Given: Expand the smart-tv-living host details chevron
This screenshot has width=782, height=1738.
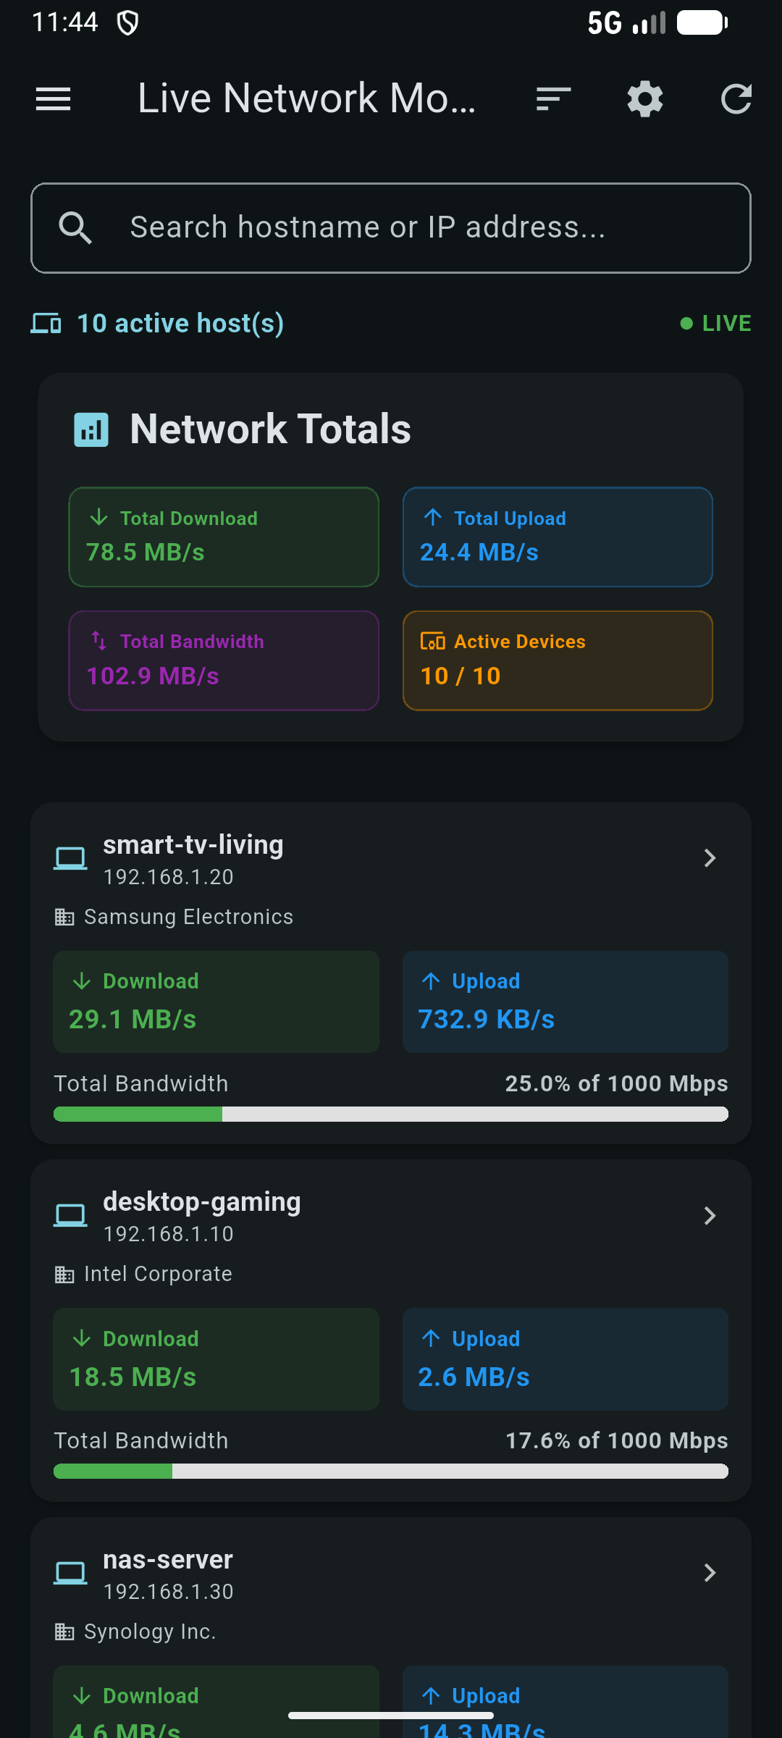Looking at the screenshot, I should (x=710, y=858).
